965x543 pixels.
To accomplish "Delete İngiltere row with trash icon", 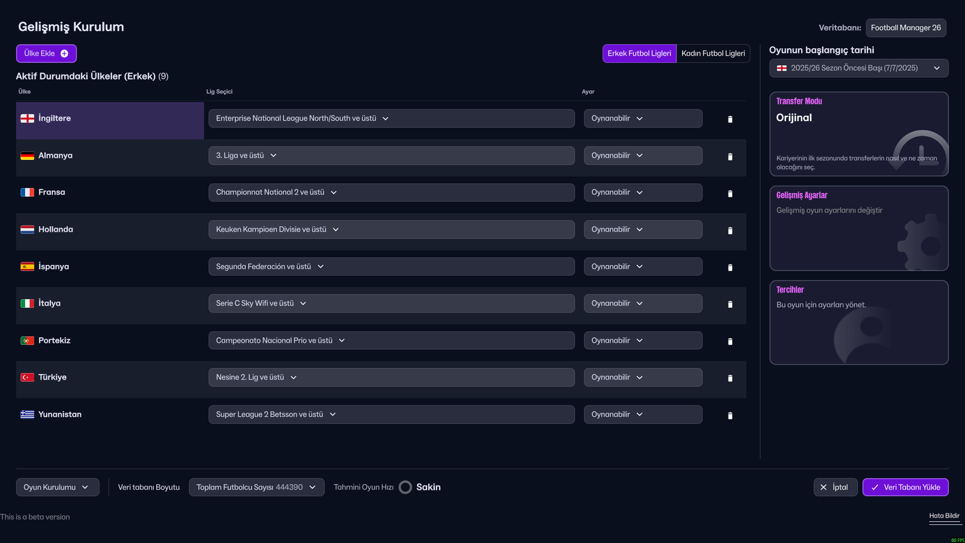I will [730, 119].
